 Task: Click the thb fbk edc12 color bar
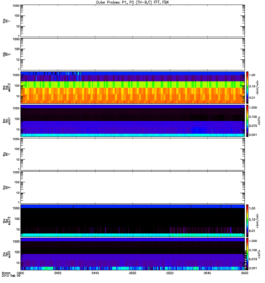pyautogui.click(x=247, y=87)
